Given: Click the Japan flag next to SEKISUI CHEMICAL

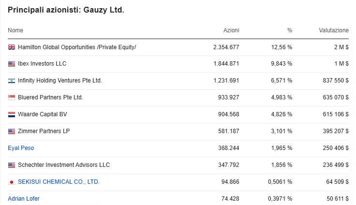Looking at the screenshot, I should point(12,182).
